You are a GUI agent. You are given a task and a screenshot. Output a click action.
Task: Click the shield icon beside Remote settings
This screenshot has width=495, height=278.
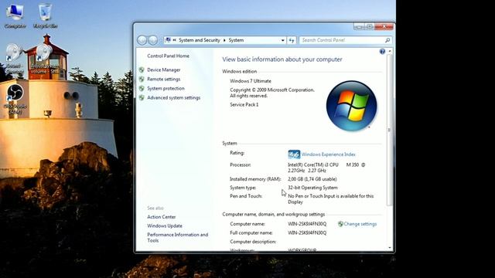(142, 79)
